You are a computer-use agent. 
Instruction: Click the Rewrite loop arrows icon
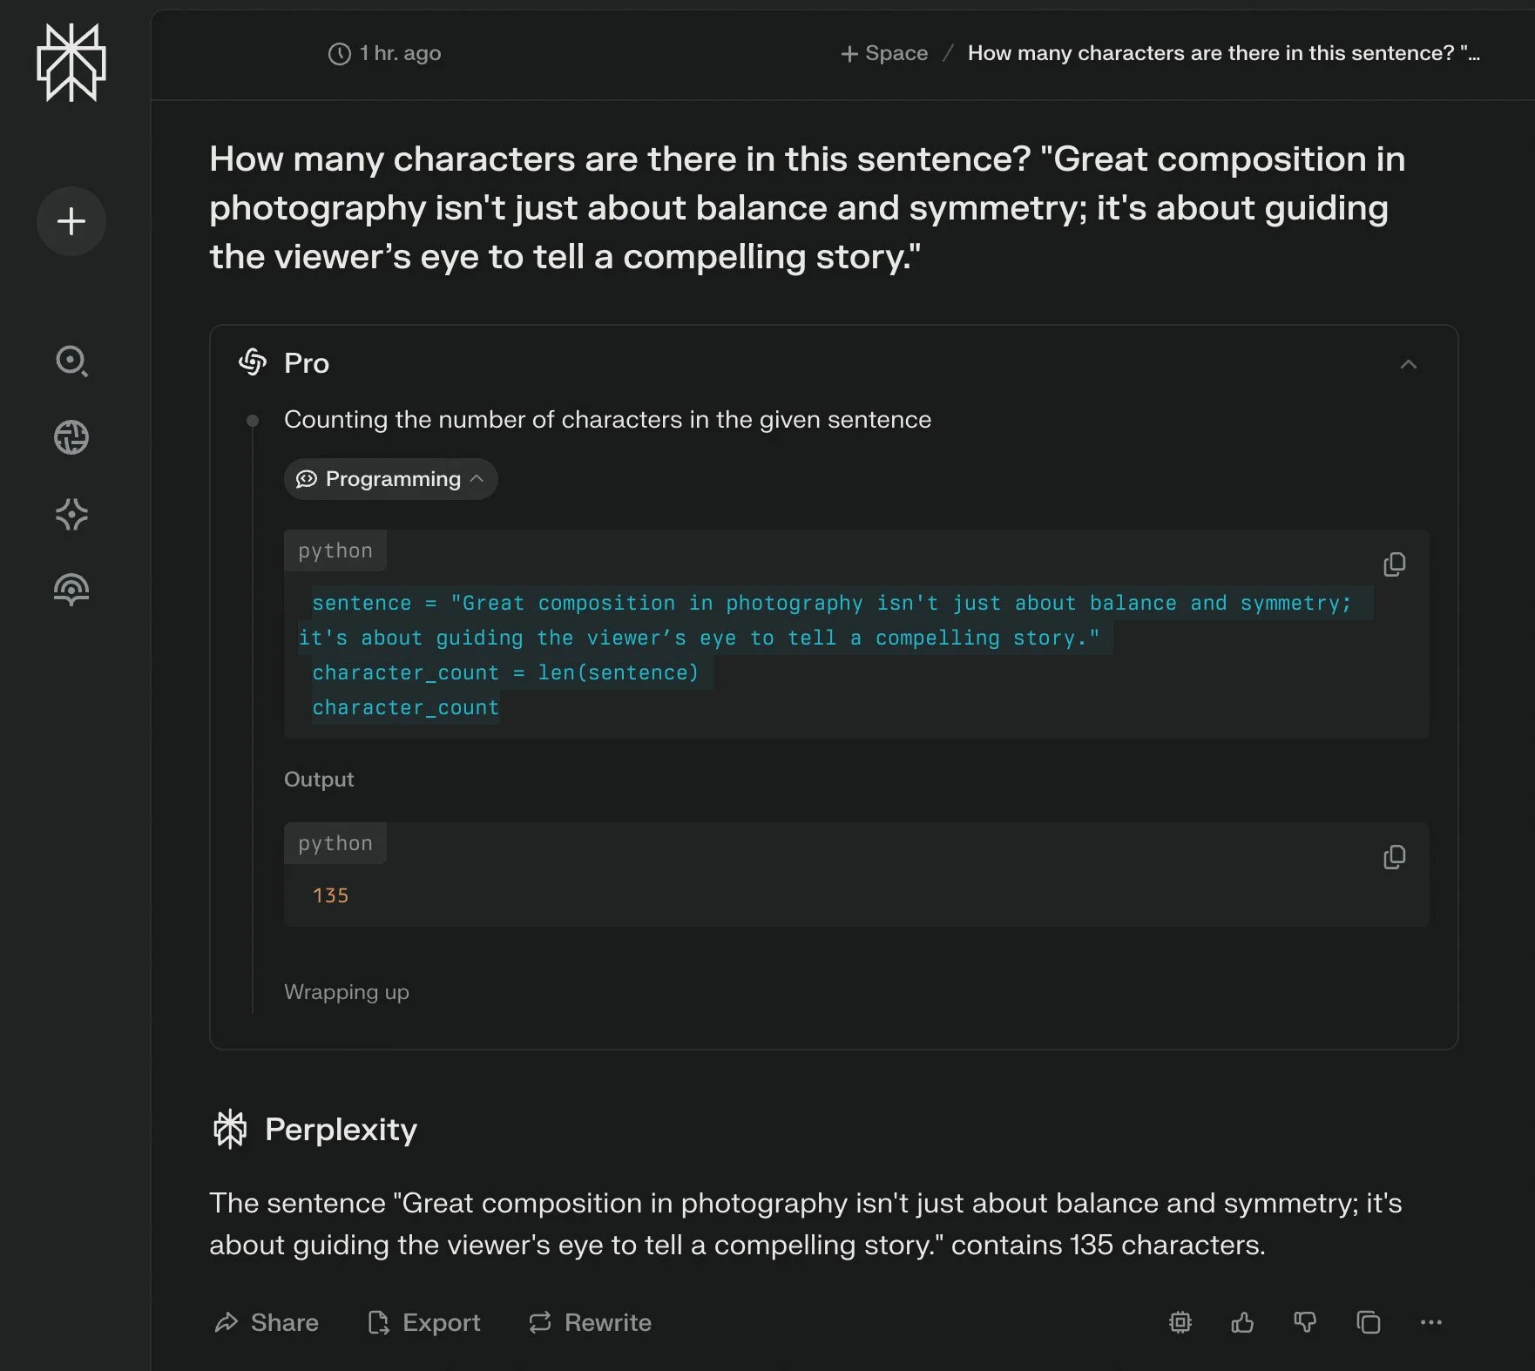point(540,1322)
